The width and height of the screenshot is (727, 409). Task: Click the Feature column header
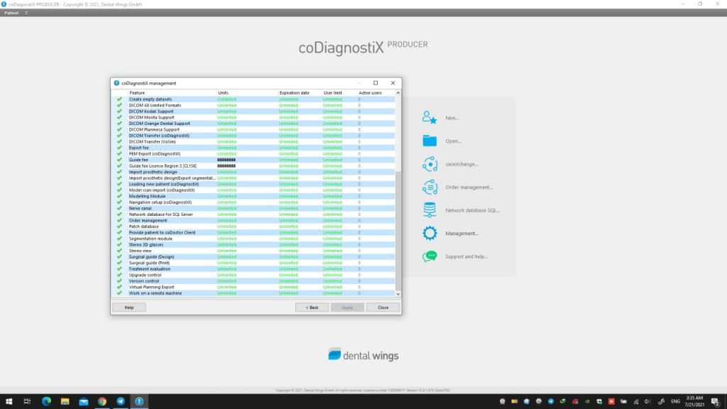click(137, 93)
